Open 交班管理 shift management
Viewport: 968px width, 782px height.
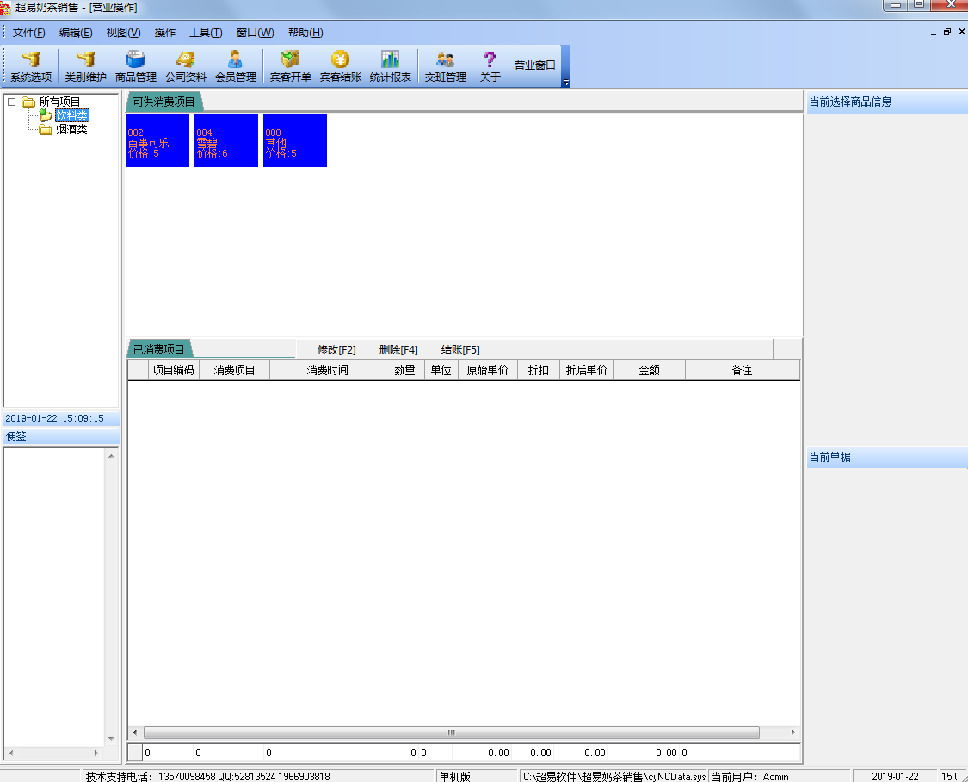tap(445, 67)
